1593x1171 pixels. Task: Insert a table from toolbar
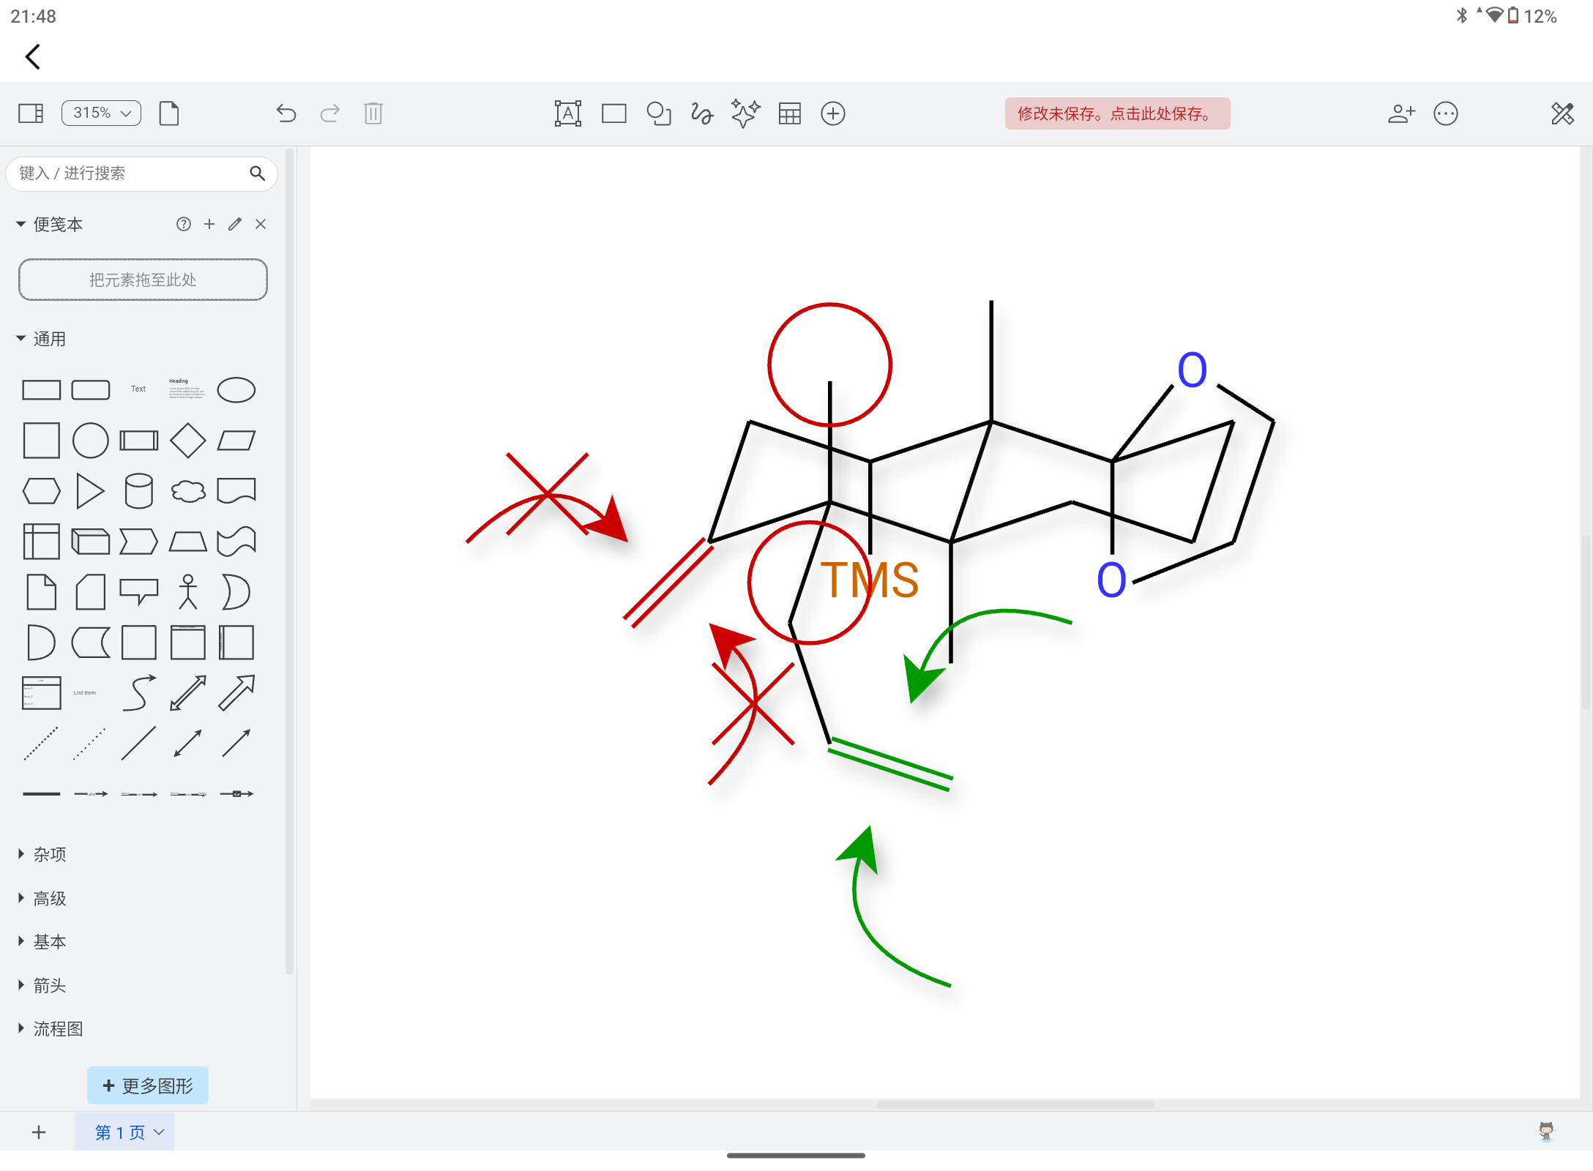(789, 113)
